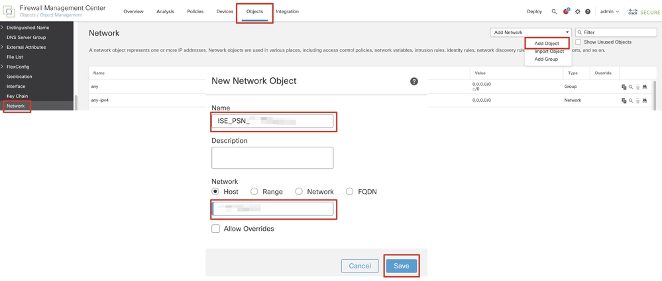The height and width of the screenshot is (281, 662).
Task: Open the red notifications alert icon
Action: coord(566,11)
